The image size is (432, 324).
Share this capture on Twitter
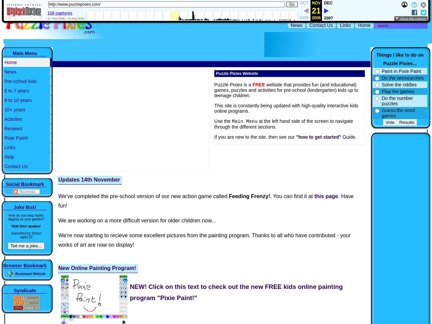[424, 12]
